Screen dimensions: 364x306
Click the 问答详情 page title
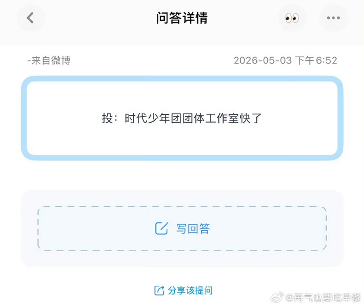click(182, 18)
